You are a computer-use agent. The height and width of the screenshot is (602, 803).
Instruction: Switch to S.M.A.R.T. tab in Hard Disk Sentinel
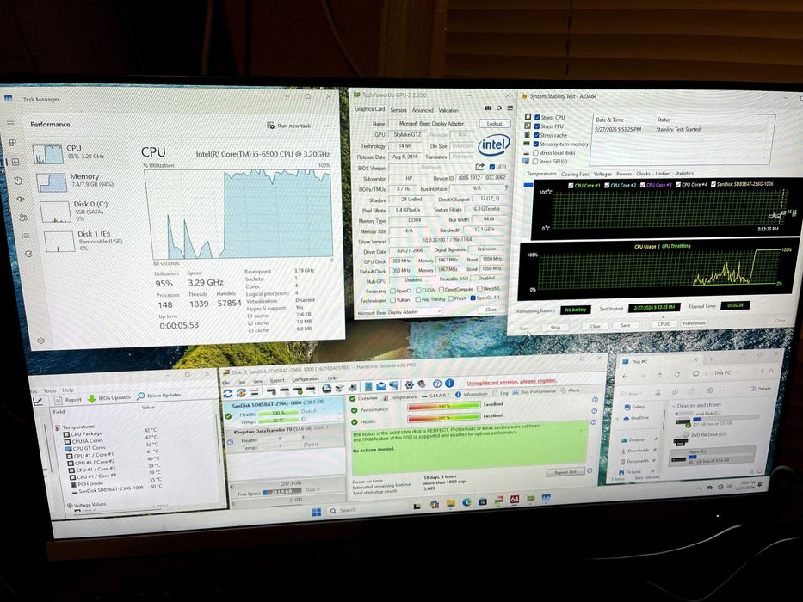[435, 396]
